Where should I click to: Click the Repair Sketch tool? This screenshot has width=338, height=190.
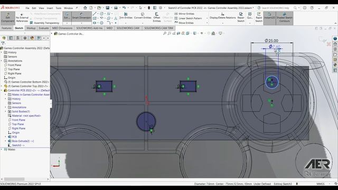coord(241,17)
